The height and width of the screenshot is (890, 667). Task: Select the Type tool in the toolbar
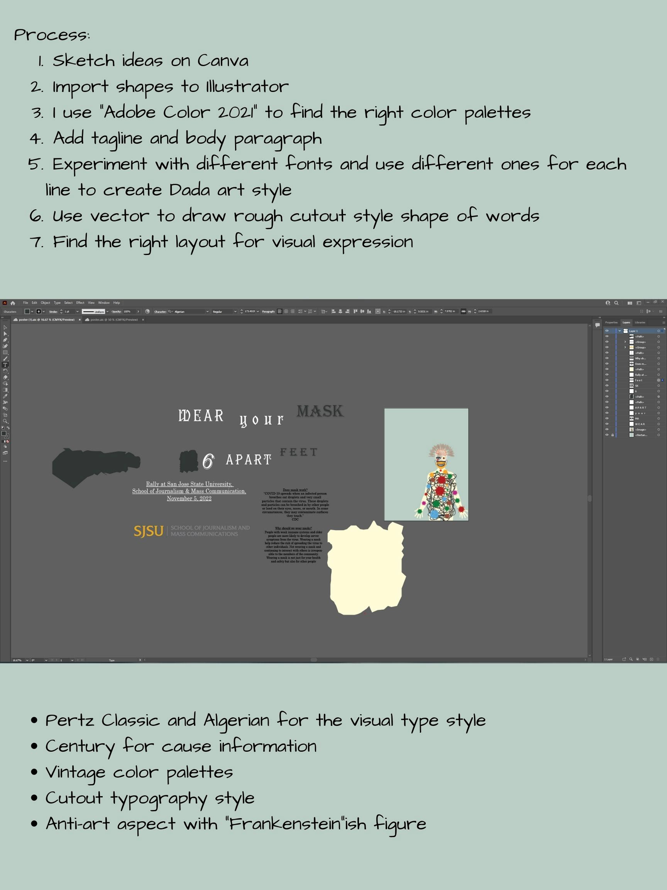point(6,365)
